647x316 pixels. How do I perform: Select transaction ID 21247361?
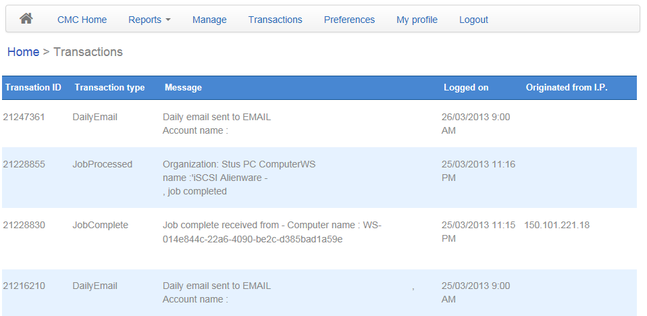click(x=24, y=117)
